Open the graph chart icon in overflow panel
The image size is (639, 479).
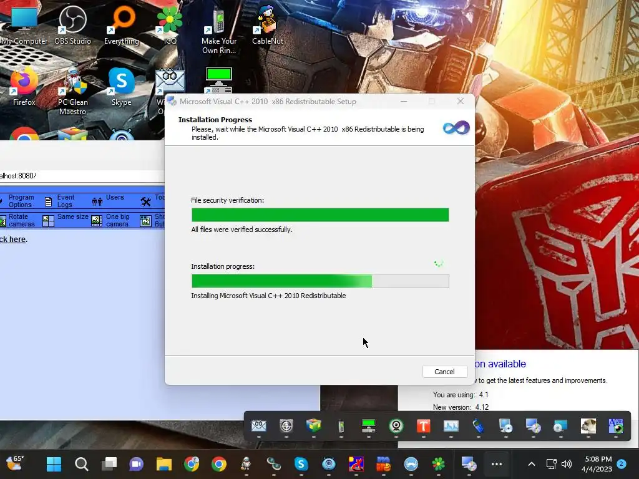[x=451, y=426]
